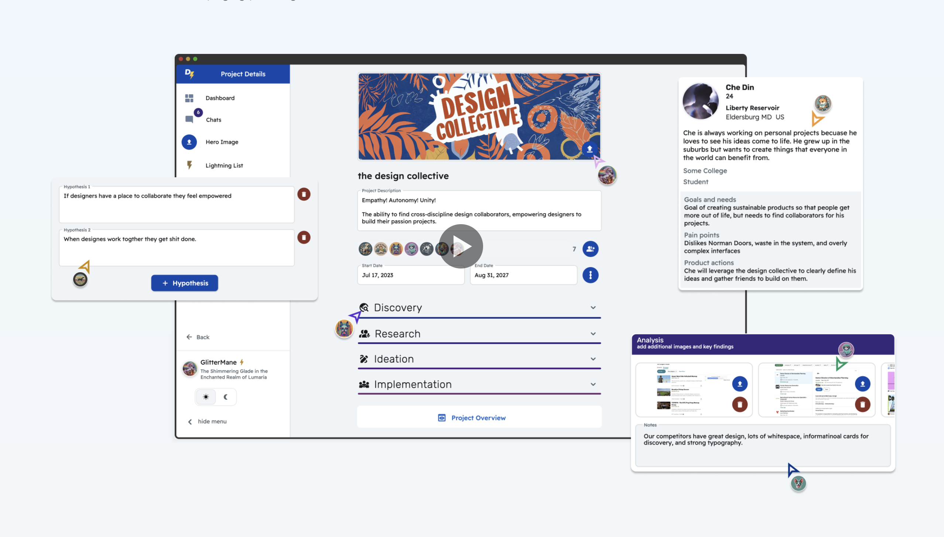The width and height of the screenshot is (944, 537).
Task: Click the add team member icon
Action: tap(590, 249)
